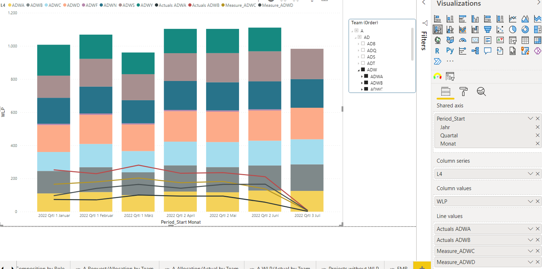Select the Pie chart visualization
This screenshot has height=269, width=542.
point(512,29)
